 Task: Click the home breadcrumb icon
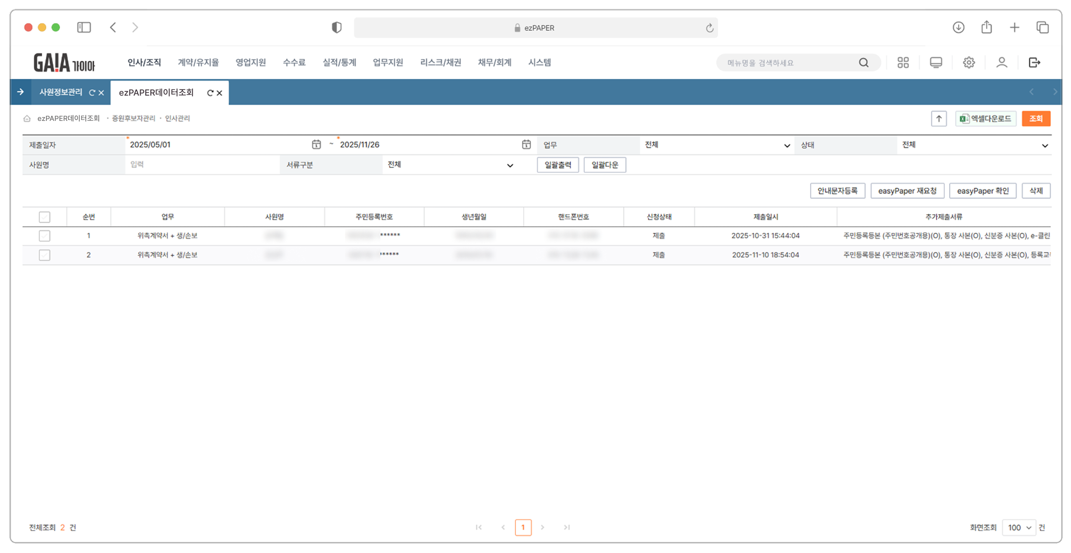27,119
